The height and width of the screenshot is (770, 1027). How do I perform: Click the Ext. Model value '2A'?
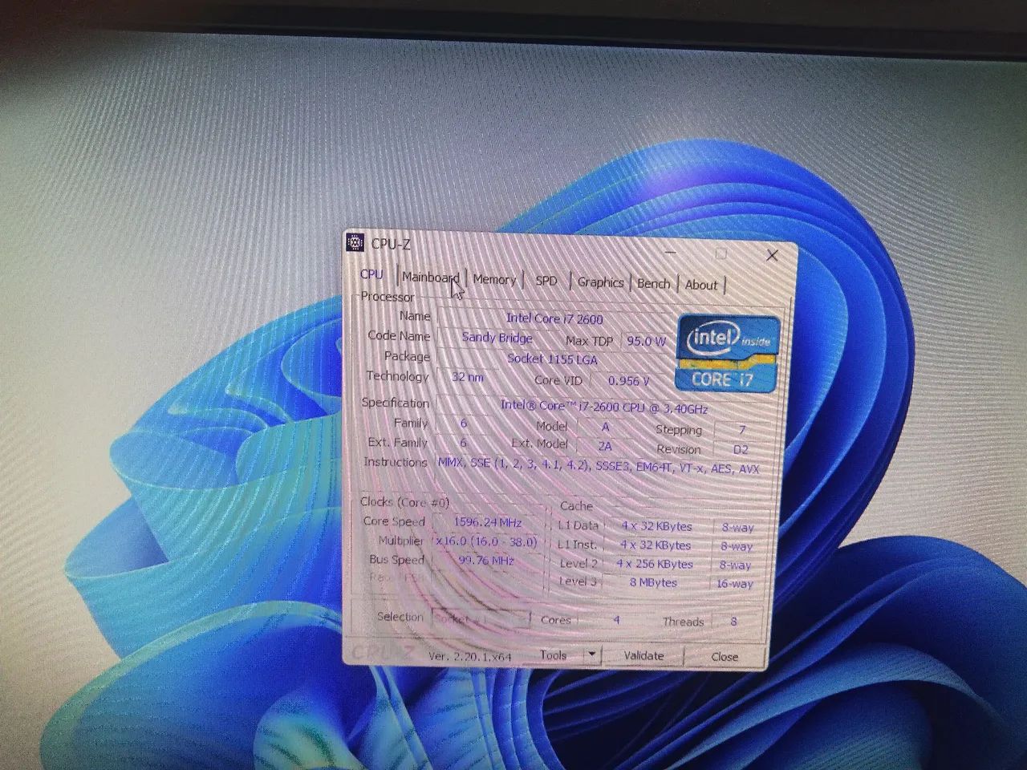[x=605, y=446]
